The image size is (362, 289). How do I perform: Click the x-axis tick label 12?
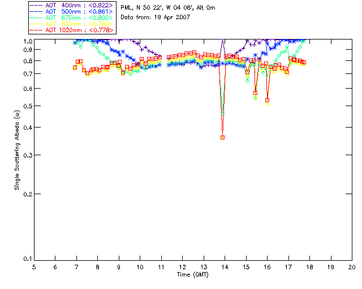(182, 267)
